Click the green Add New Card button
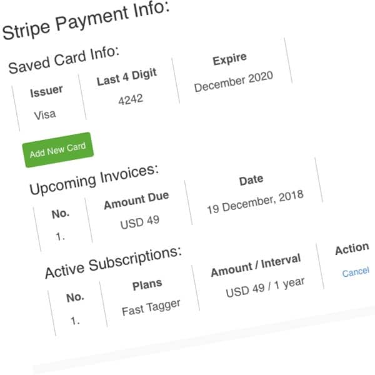The height and width of the screenshot is (375, 375). pyautogui.click(x=58, y=150)
